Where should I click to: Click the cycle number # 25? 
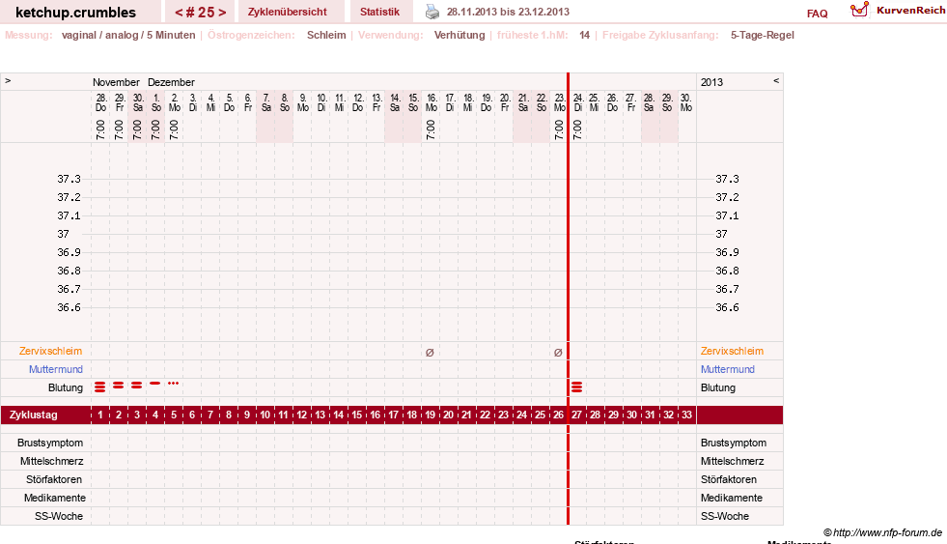[201, 13]
